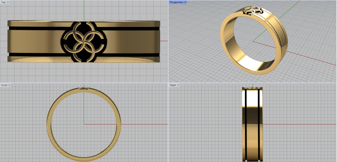
Task: Open the Perspective viewport dropdown arrow
Action: point(186,2)
